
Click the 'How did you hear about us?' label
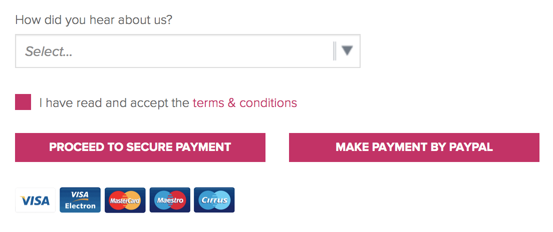click(94, 19)
